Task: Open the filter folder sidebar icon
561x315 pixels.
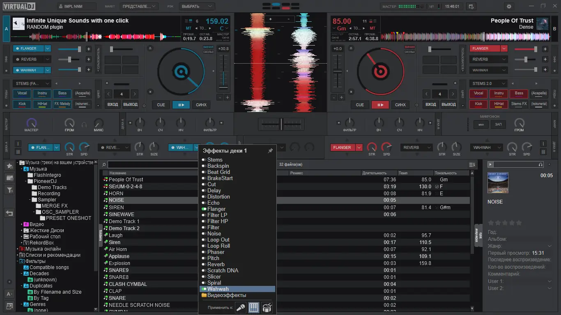Action: pos(9,189)
